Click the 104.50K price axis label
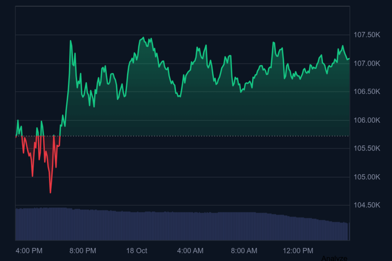Viewport: 392px width, 261px height. click(x=366, y=205)
